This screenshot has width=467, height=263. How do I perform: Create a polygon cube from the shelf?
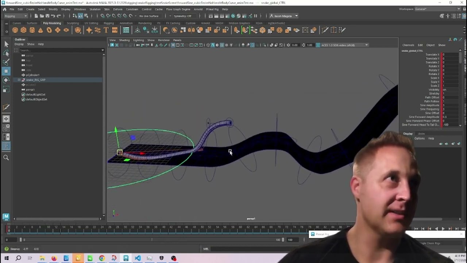23,30
